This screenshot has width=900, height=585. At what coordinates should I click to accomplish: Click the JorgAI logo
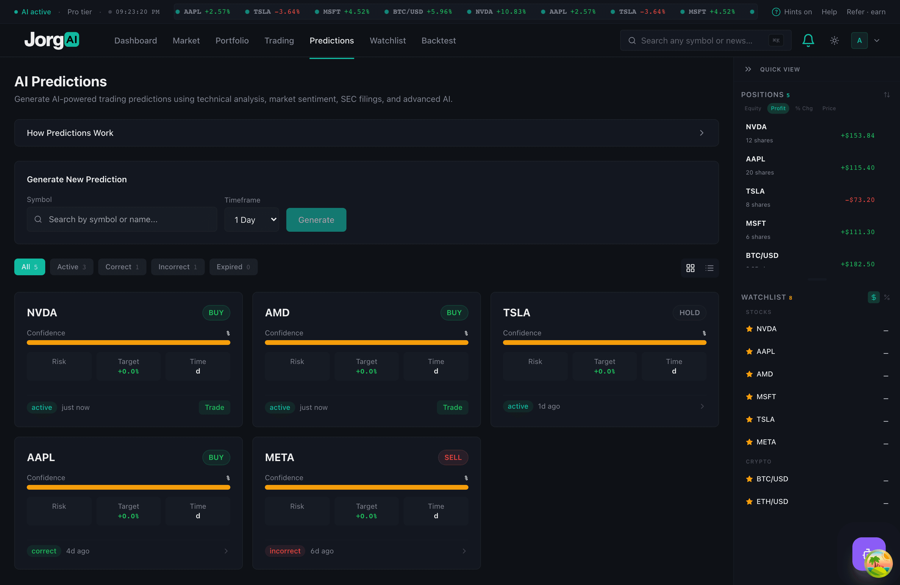tap(52, 40)
